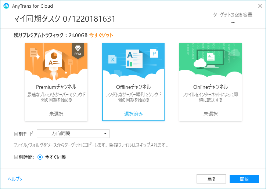Click 未選択 under the Premium channel
266x189 pixels.
[x=56, y=114]
